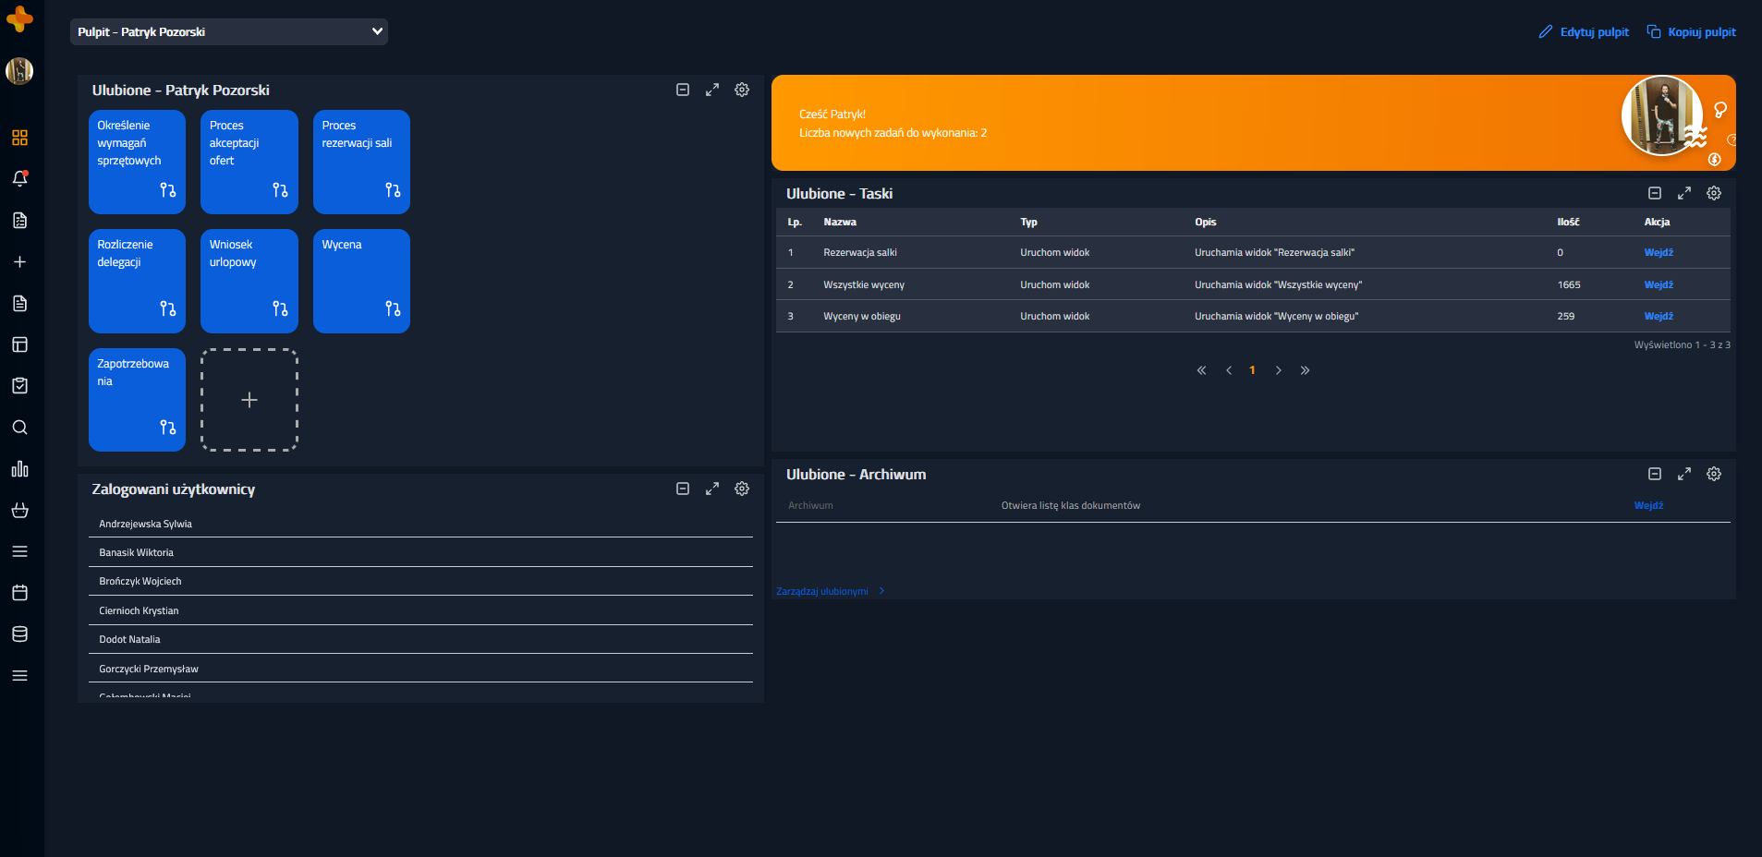Collapse the Zalogowani użytkownicy panel

pyautogui.click(x=683, y=489)
